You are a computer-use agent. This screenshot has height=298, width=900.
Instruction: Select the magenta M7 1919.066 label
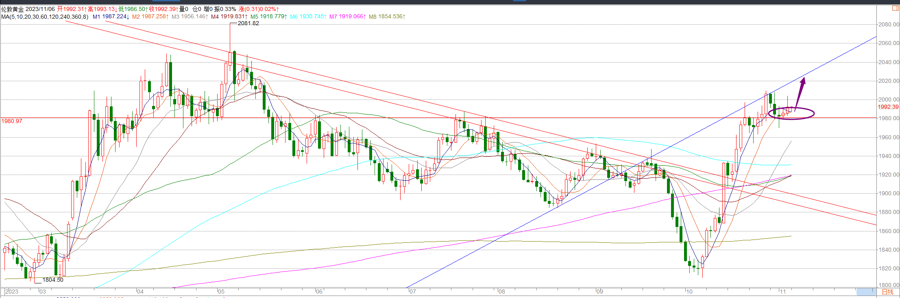pyautogui.click(x=347, y=17)
